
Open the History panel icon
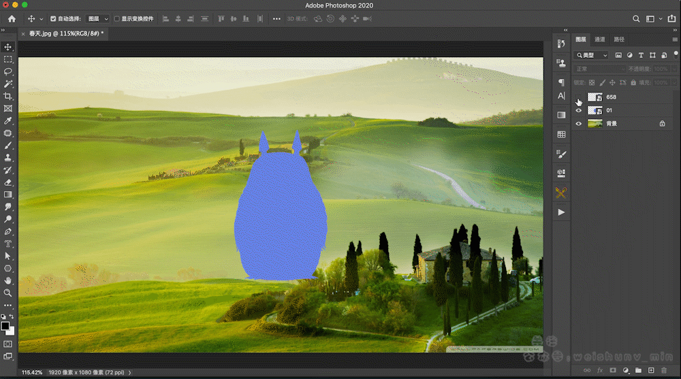tap(561, 44)
